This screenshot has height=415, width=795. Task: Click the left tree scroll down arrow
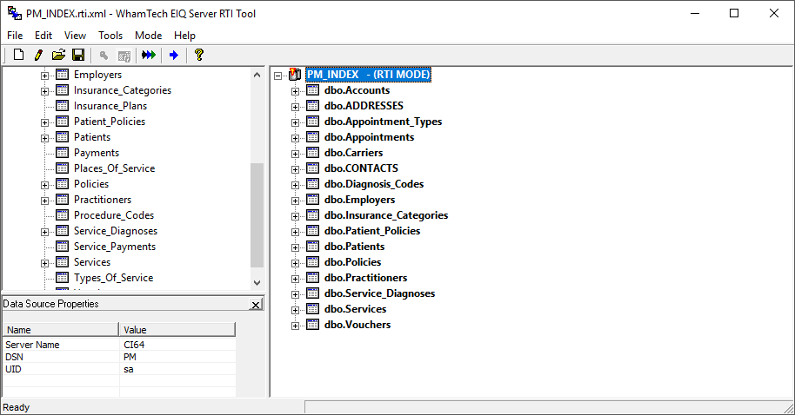click(x=257, y=282)
